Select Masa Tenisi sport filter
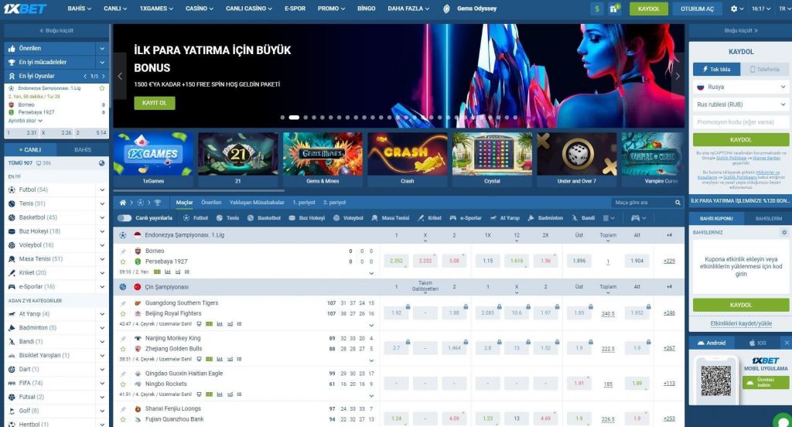 (390, 218)
